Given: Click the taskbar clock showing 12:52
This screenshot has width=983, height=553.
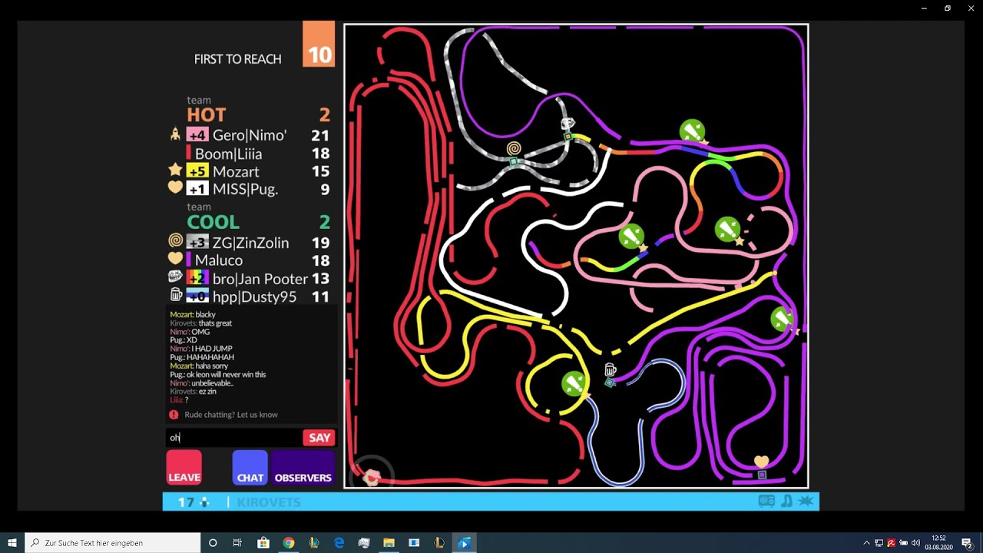Looking at the screenshot, I should point(938,543).
